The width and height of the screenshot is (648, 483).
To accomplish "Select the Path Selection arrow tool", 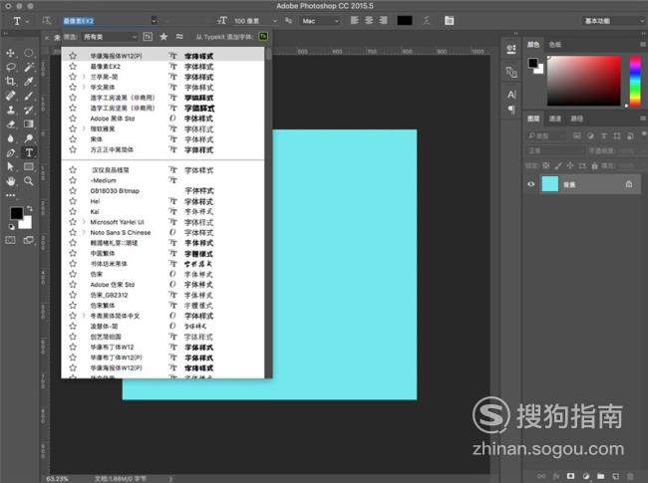I will click(10, 166).
